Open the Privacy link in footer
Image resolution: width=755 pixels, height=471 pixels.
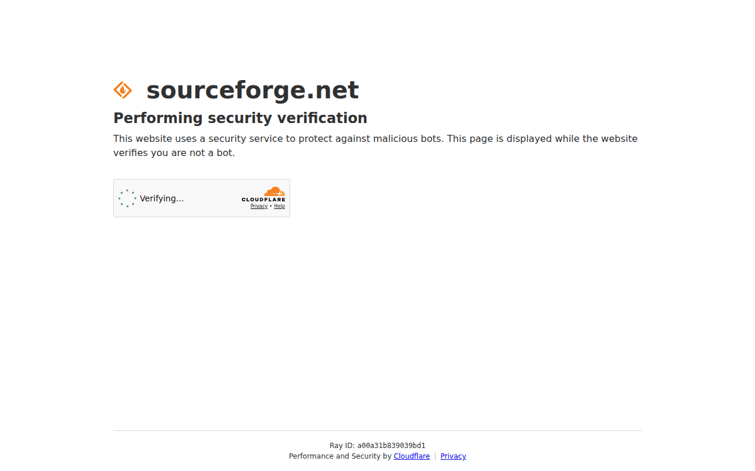(453, 456)
